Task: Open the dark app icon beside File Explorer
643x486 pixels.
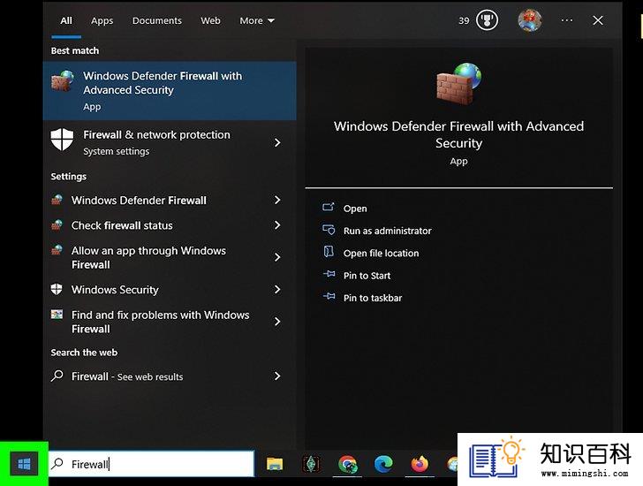Action: pyautogui.click(x=311, y=464)
